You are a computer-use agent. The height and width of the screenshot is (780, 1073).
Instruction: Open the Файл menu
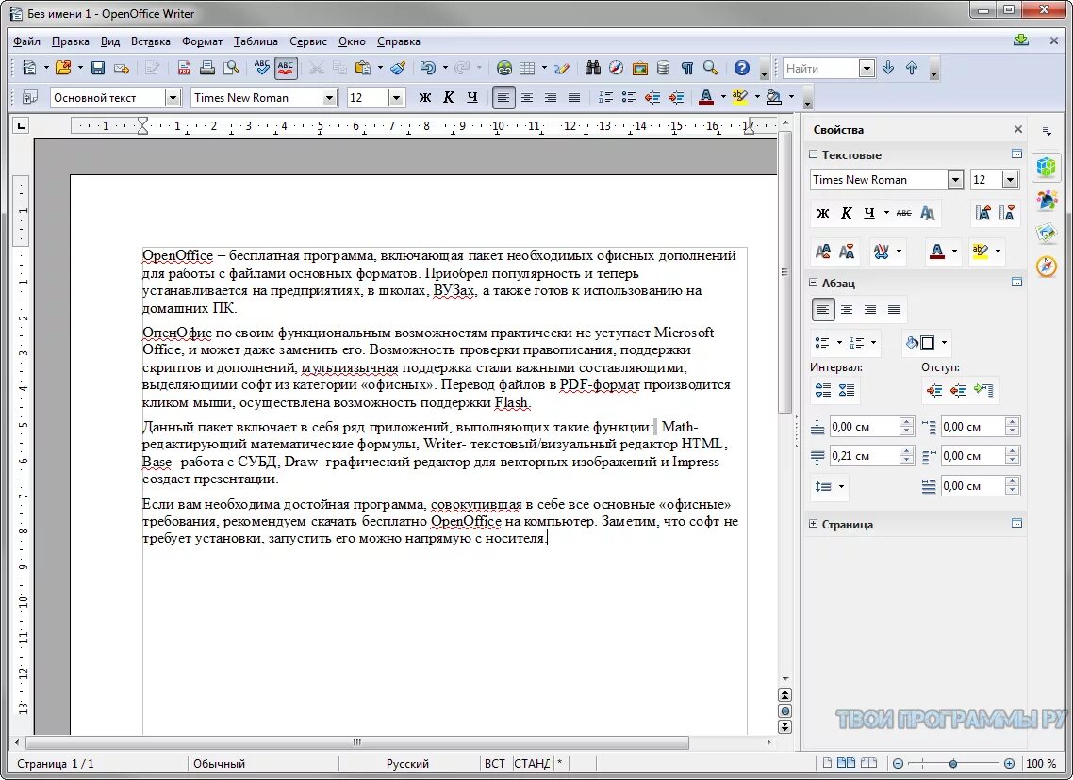[26, 41]
